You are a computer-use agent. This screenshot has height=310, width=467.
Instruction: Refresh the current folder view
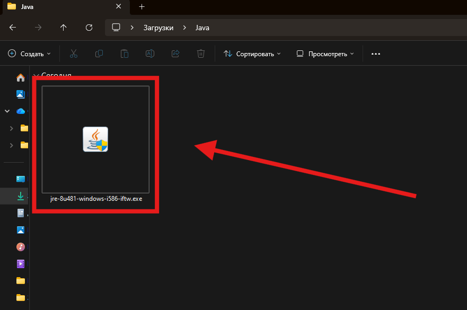pyautogui.click(x=89, y=28)
